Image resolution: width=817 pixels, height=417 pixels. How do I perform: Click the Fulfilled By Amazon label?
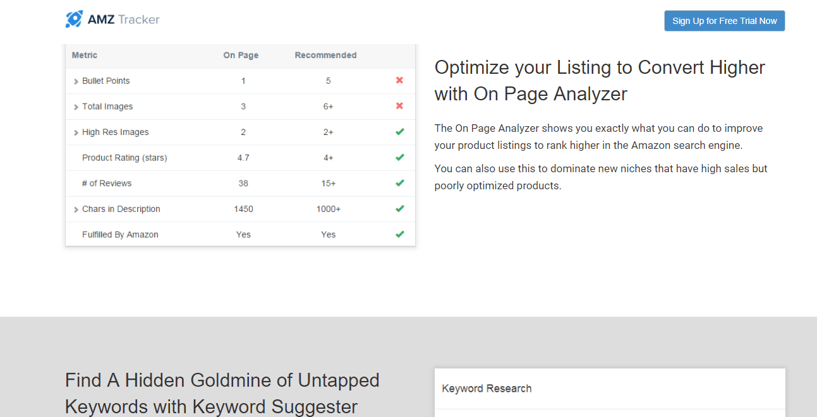(x=120, y=235)
